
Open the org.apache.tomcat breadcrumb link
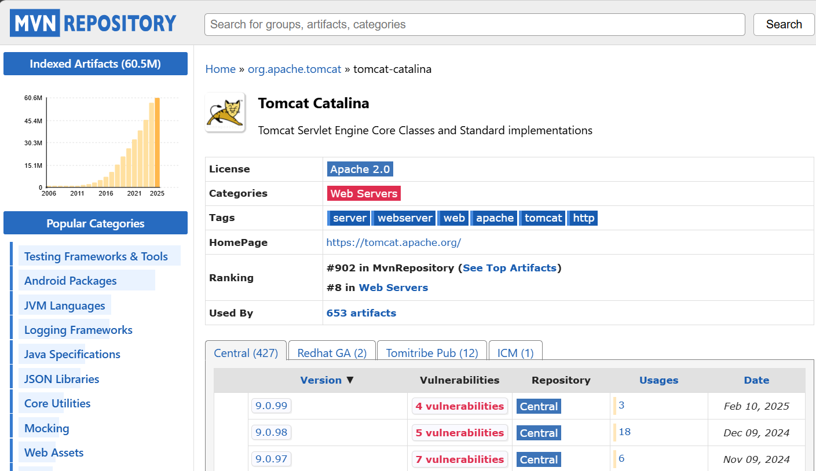294,69
